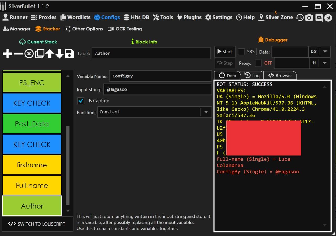336x236 pixels.
Task: Open the Discord icon in top bar
Action: pyautogui.click(x=319, y=18)
